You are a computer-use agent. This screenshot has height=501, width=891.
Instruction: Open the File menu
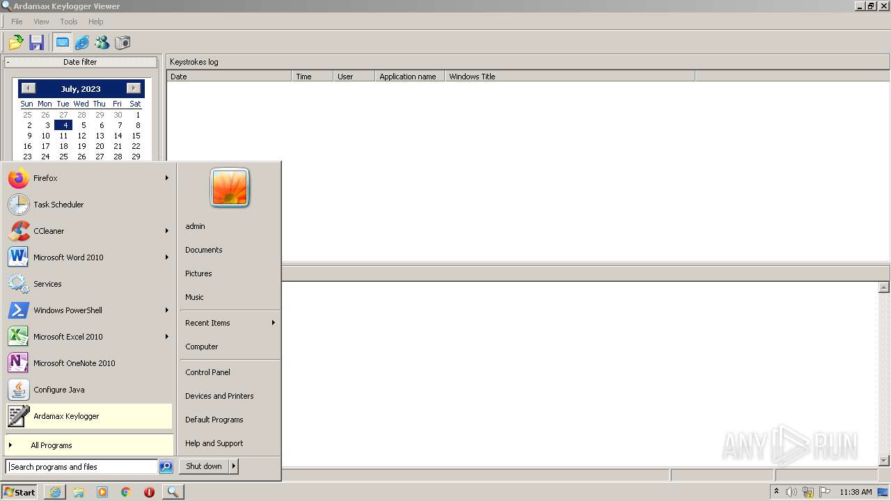[x=17, y=22]
